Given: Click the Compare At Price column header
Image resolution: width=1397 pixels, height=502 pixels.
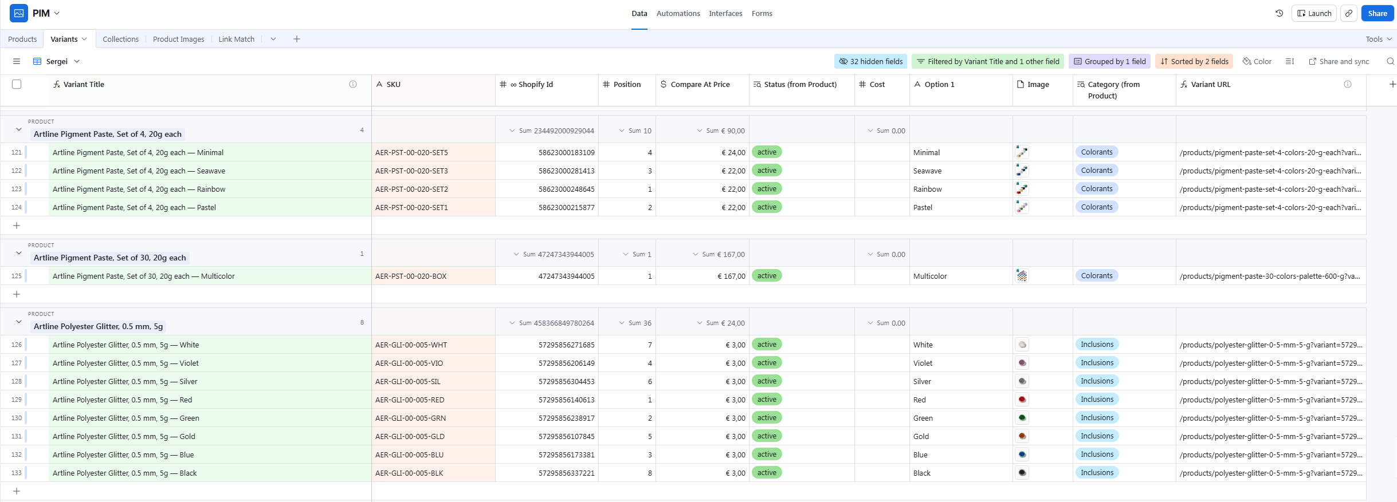Looking at the screenshot, I should point(702,90).
